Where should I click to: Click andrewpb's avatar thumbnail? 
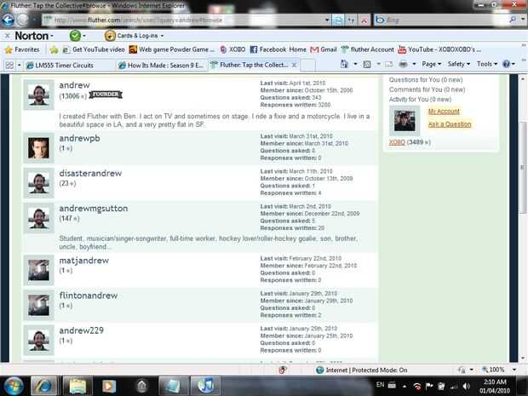(38, 148)
